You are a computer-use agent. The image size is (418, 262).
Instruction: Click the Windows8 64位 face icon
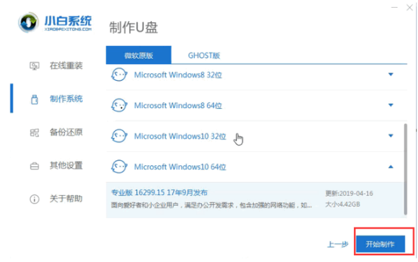pos(119,105)
